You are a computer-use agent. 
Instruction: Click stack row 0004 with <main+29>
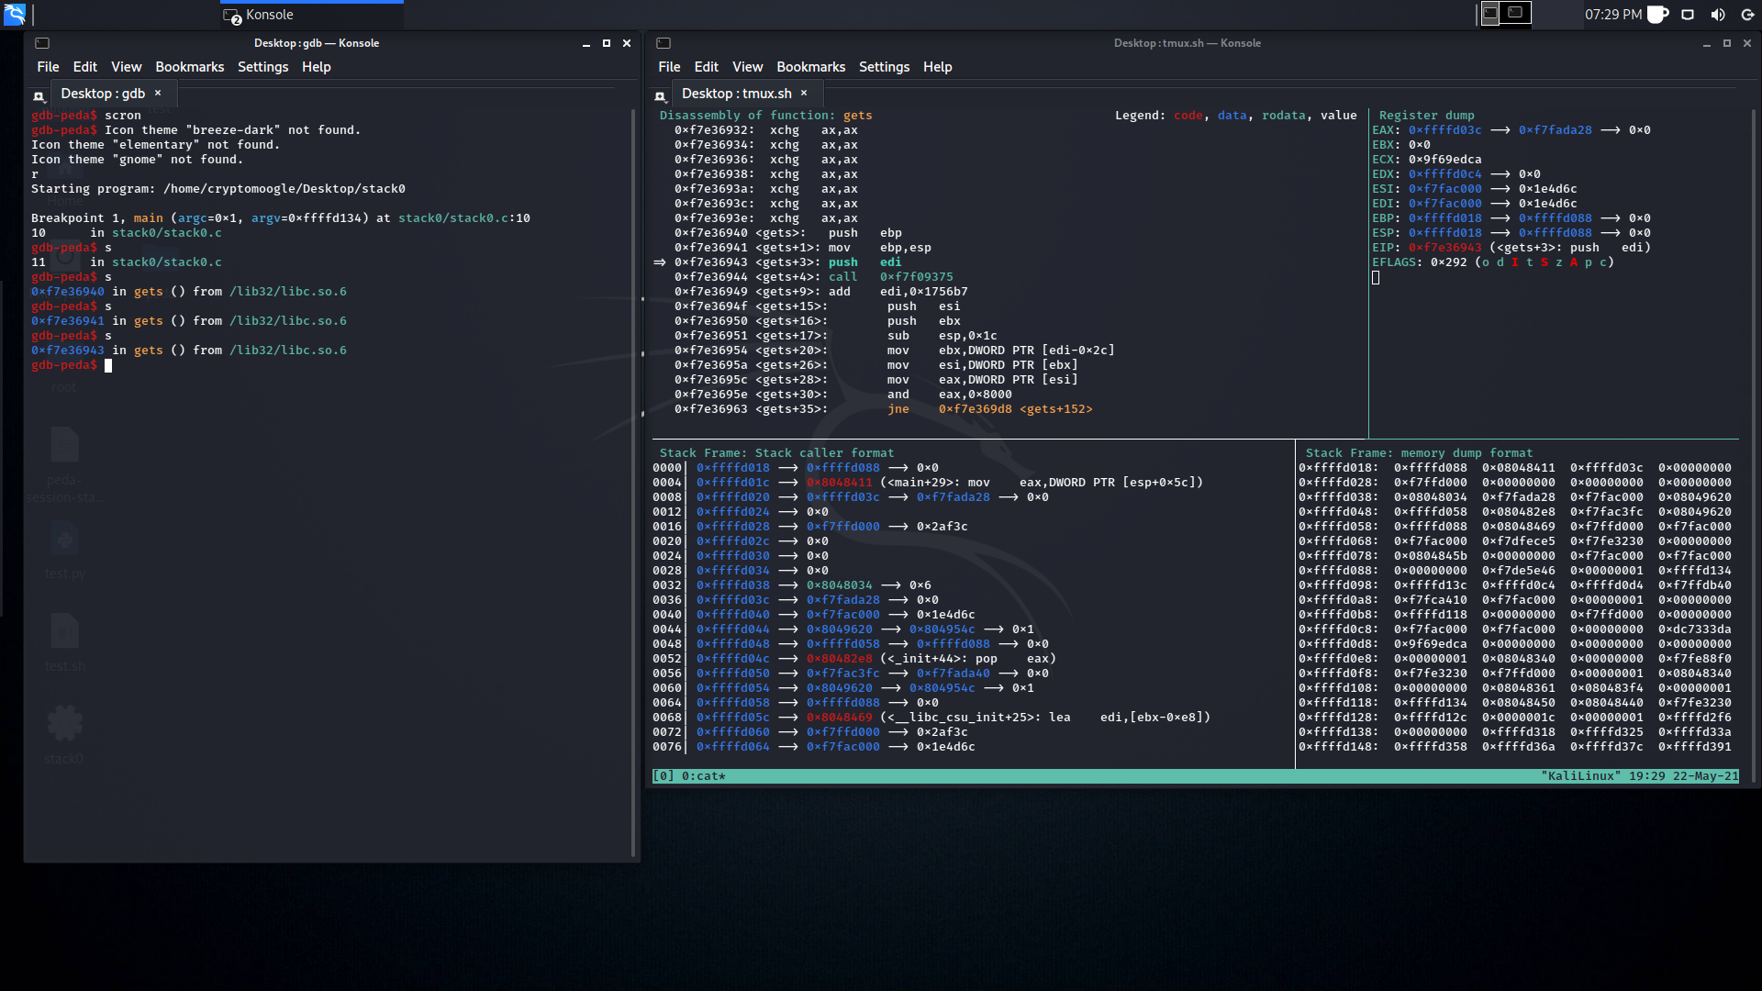pyautogui.click(x=927, y=483)
